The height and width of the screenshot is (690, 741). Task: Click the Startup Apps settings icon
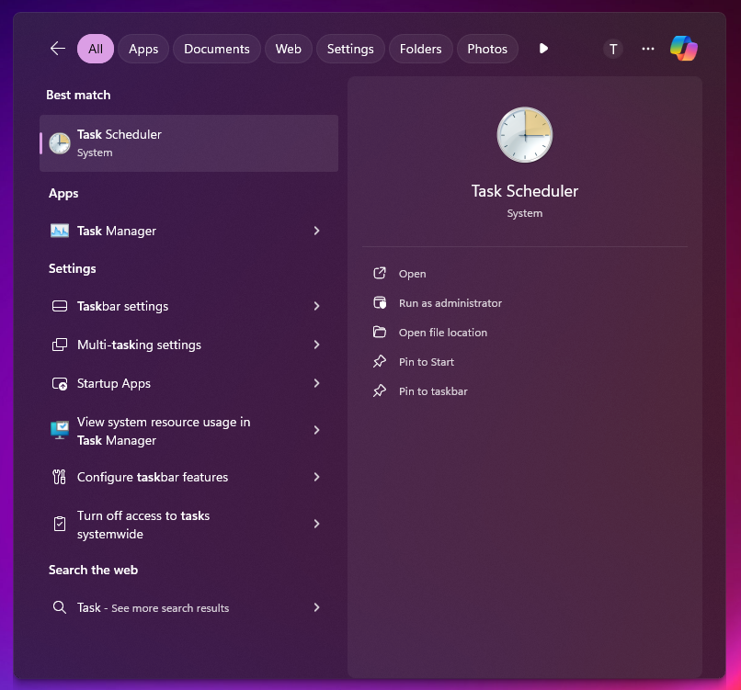coord(60,383)
